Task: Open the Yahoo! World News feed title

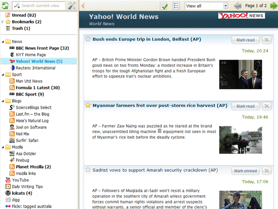Action: (x=124, y=17)
